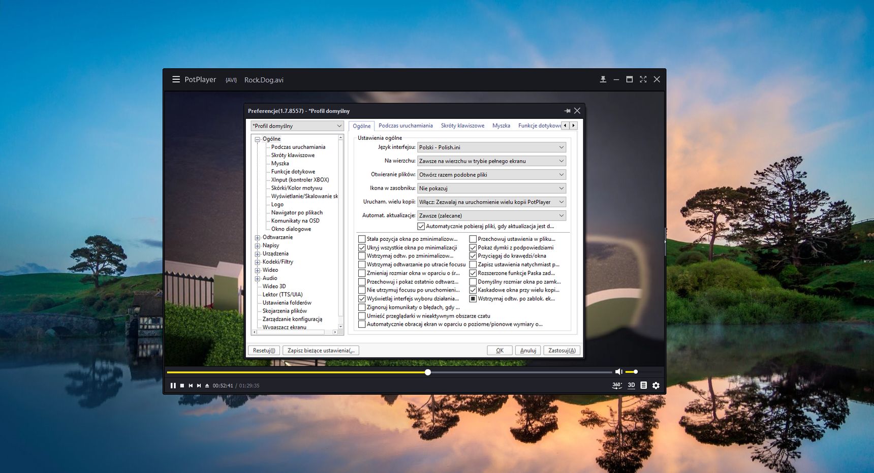Screen dimensions: 874x473
Task: Mute the volume speaker icon
Action: (618, 372)
